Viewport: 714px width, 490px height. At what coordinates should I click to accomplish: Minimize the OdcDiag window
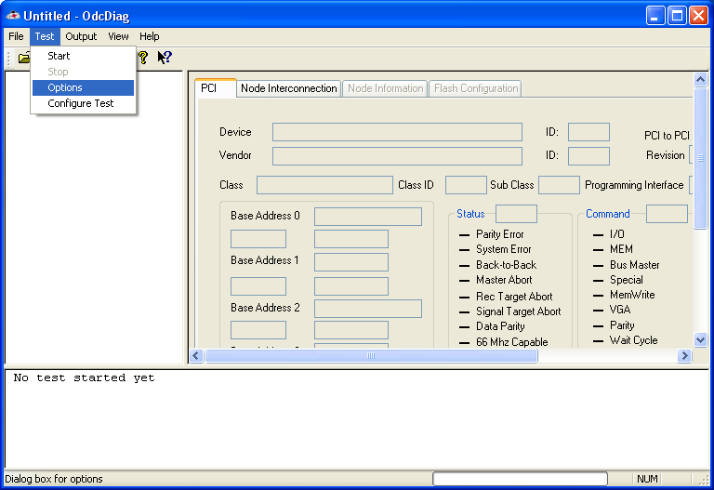(x=654, y=16)
